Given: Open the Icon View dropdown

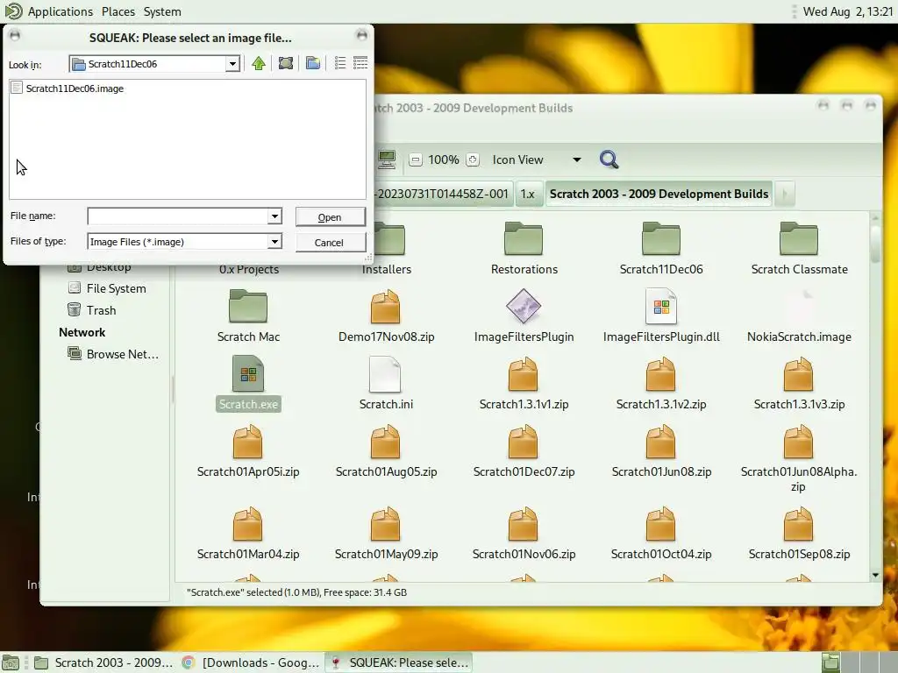Looking at the screenshot, I should click(536, 159).
